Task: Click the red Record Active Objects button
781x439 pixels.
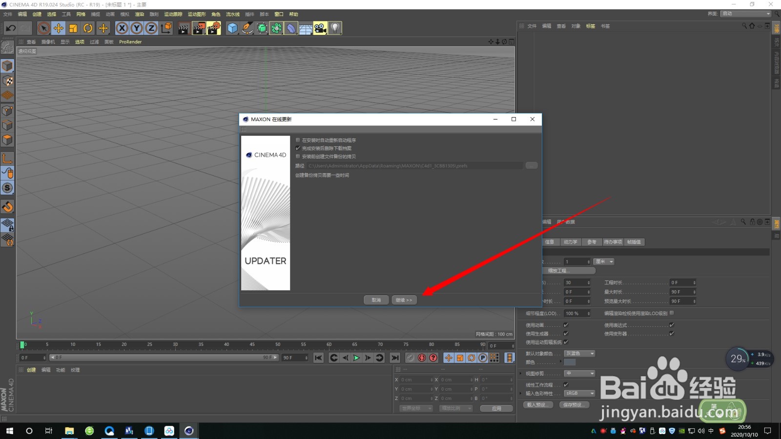Action: [x=422, y=358]
